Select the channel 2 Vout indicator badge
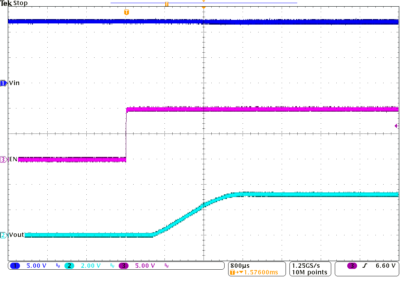 click(3, 235)
